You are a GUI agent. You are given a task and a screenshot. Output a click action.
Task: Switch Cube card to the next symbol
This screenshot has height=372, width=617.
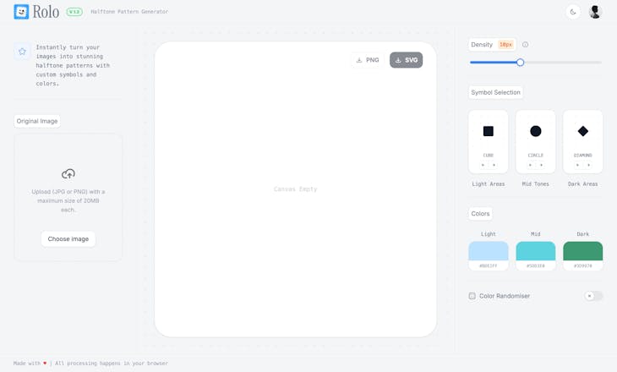[494, 165]
